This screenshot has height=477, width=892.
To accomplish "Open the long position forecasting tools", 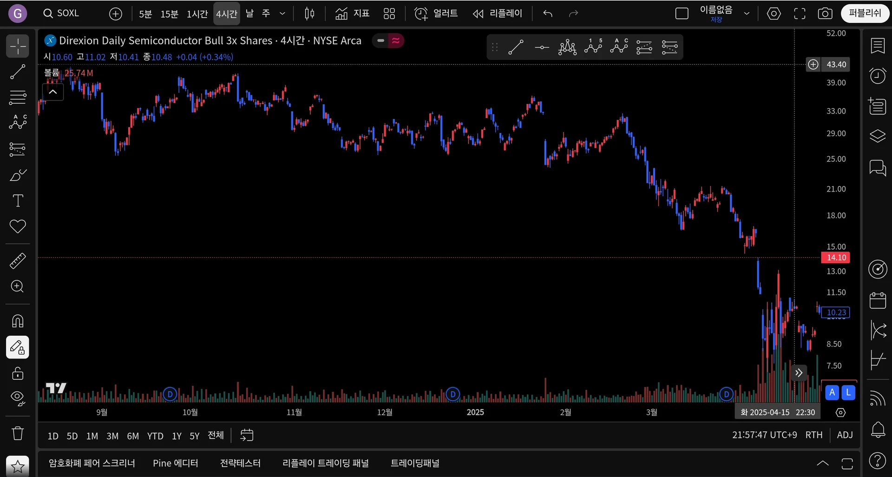I will click(x=18, y=149).
